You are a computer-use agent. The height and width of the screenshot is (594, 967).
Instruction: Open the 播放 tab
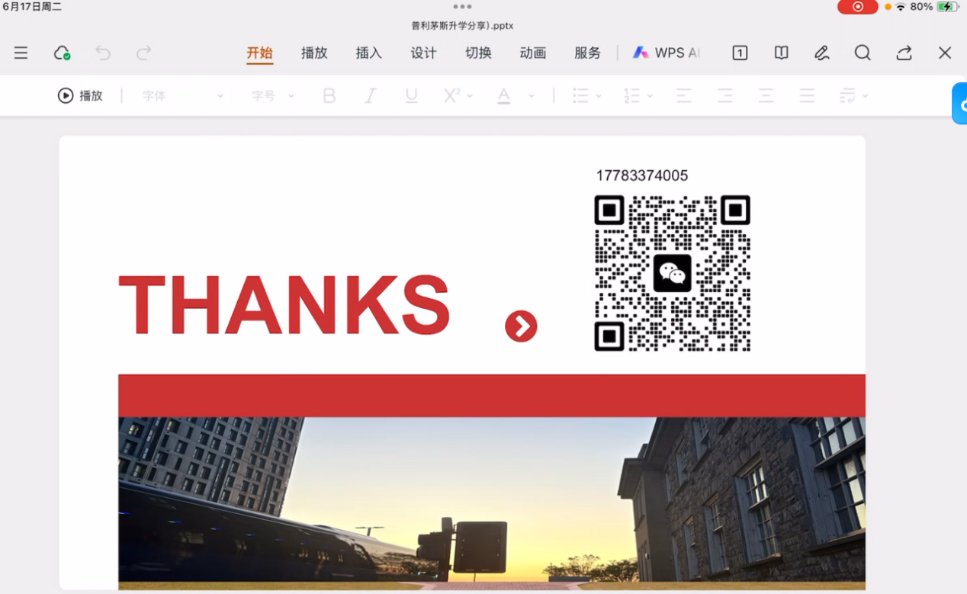coord(314,53)
